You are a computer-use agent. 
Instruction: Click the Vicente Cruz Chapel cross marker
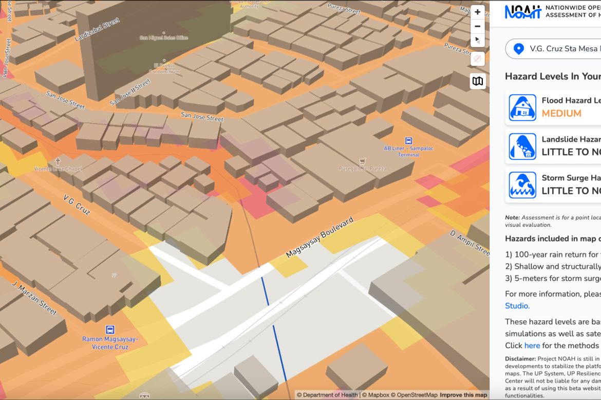coord(58,161)
